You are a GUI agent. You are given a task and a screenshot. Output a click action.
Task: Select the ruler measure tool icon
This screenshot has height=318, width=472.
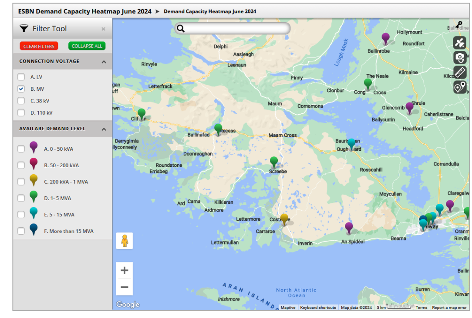click(x=460, y=73)
